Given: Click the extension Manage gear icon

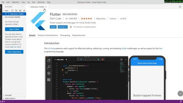Looking at the screenshot, I should click(x=71, y=27).
